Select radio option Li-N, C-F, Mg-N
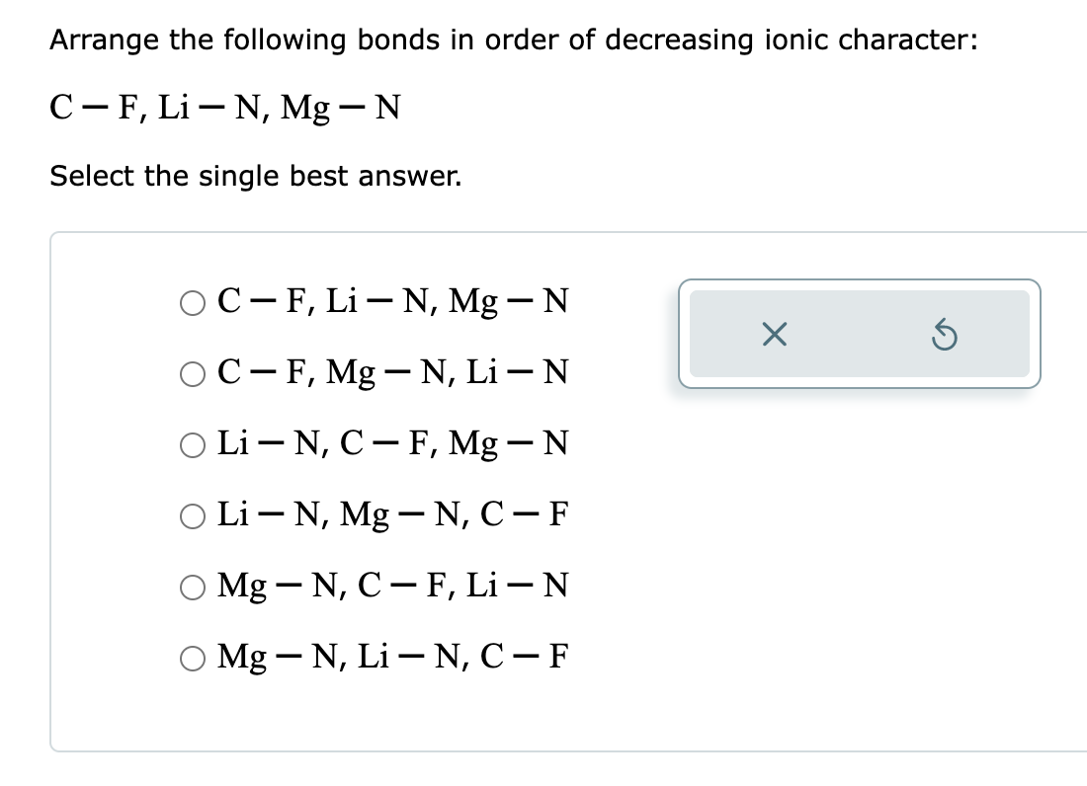Screen dimensions: 1087x786 [194, 443]
